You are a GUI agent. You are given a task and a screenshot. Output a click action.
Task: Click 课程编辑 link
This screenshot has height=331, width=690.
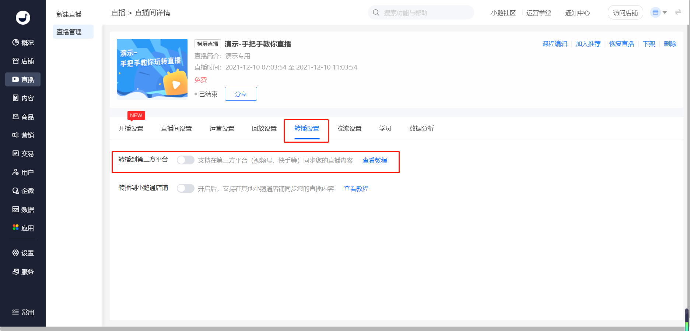(x=554, y=44)
